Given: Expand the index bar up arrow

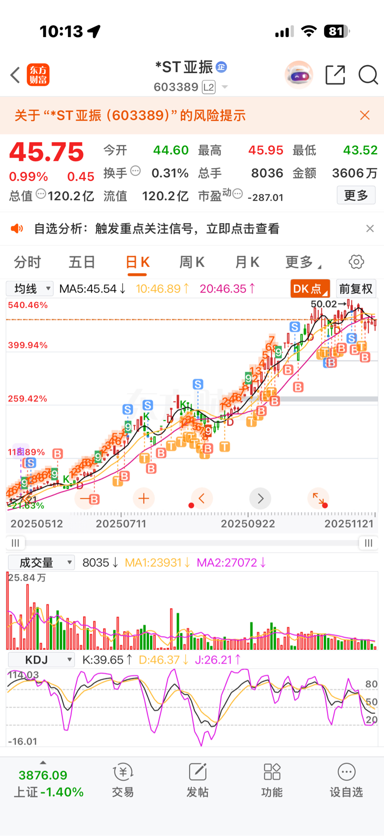Looking at the screenshot, I should (43, 763).
